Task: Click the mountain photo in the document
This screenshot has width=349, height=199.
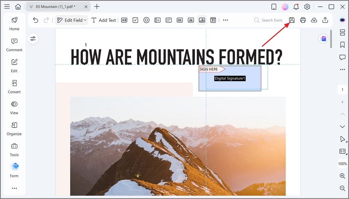Action: tap(178, 146)
